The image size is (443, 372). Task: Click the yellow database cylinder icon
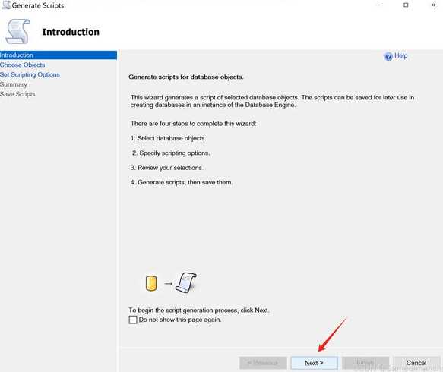click(x=151, y=283)
